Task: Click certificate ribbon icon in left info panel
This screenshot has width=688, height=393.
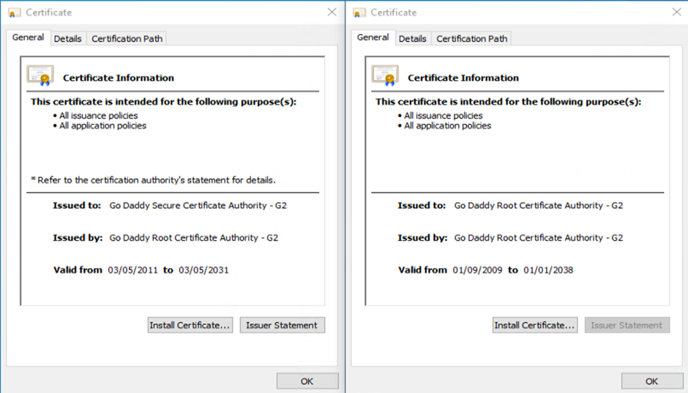Action: click(40, 75)
